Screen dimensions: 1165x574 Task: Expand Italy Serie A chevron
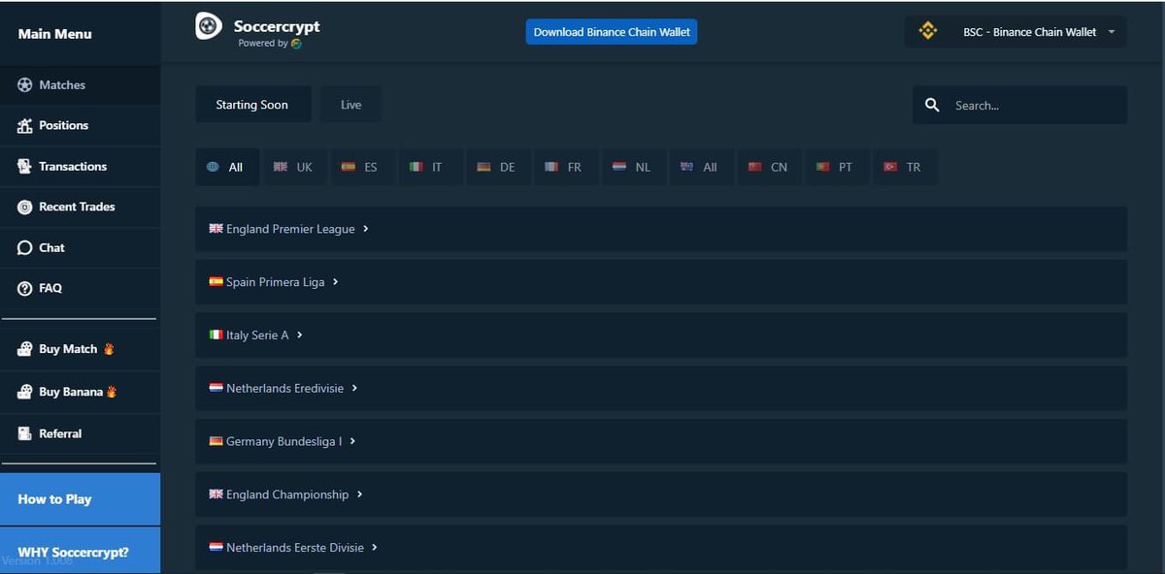[300, 335]
